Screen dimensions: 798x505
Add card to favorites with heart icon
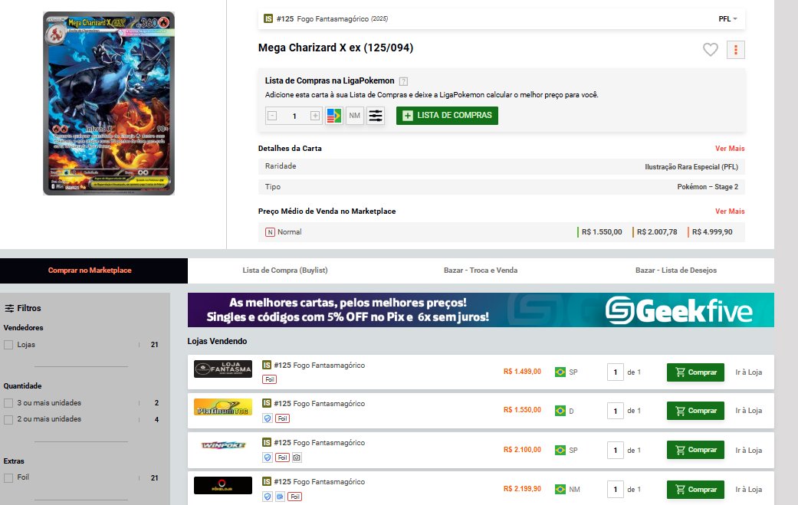(x=711, y=49)
